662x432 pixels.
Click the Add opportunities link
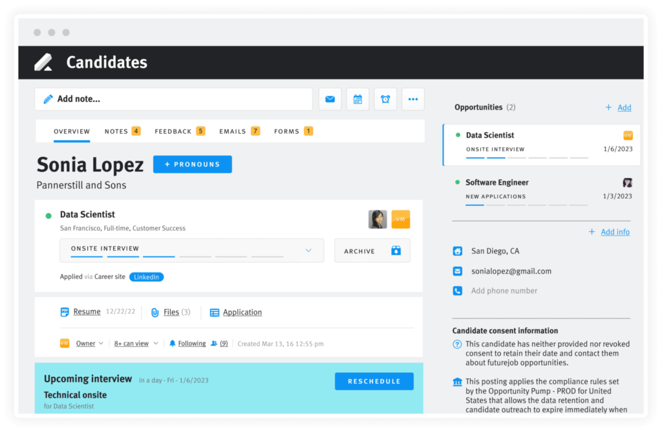[625, 108]
